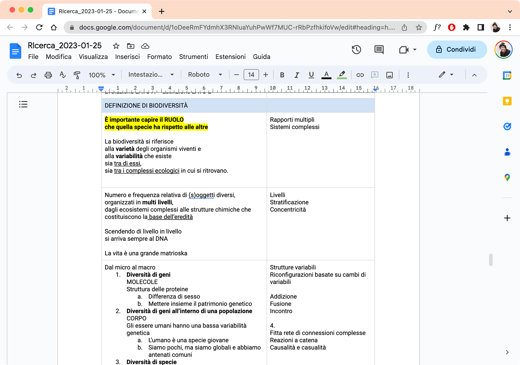This screenshot has width=520, height=365.
Task: Start a Meet call with camera icon
Action: click(x=404, y=50)
